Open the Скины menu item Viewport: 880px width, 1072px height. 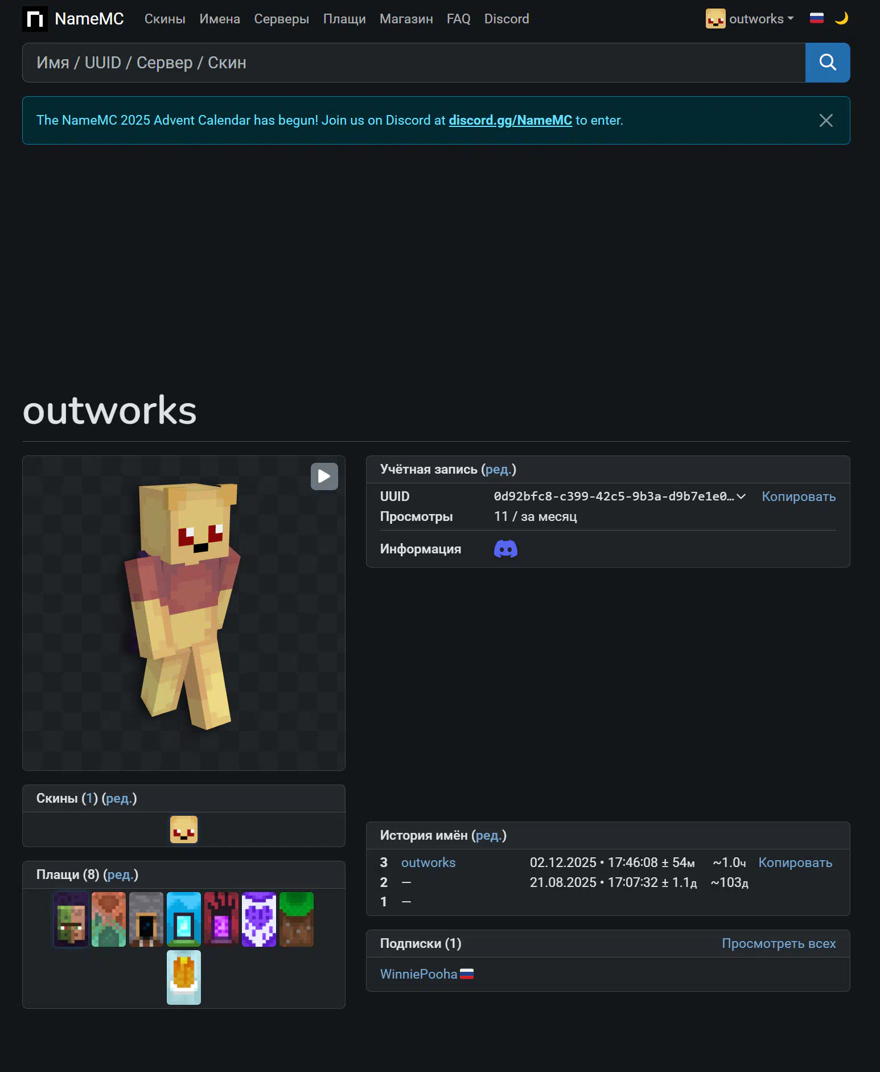pos(165,19)
